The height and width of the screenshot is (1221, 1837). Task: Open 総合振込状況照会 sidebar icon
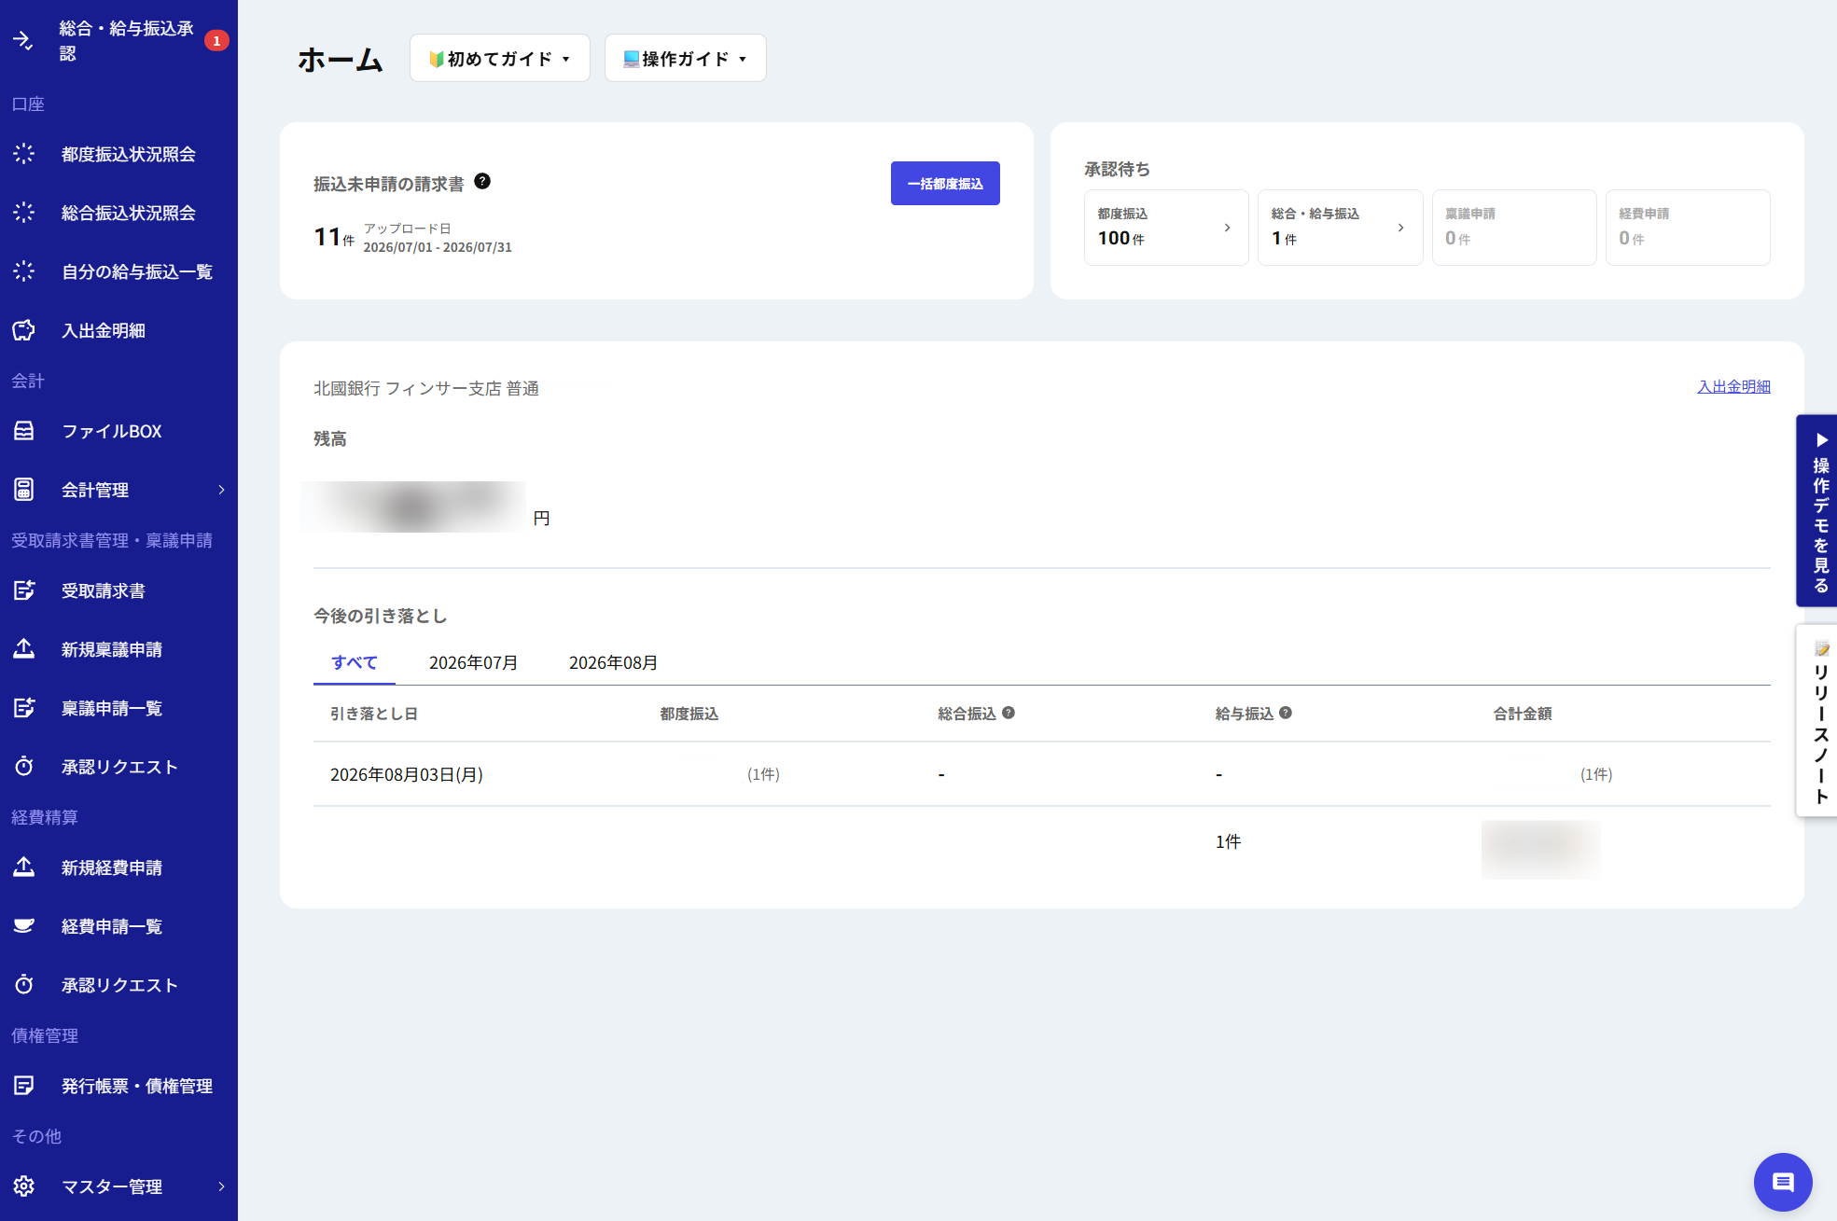23,213
